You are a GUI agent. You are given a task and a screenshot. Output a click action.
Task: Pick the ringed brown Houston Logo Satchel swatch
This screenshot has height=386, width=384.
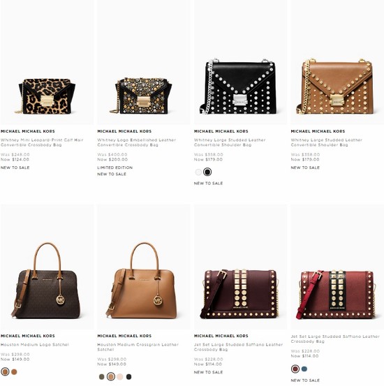pyautogui.click(x=5, y=371)
